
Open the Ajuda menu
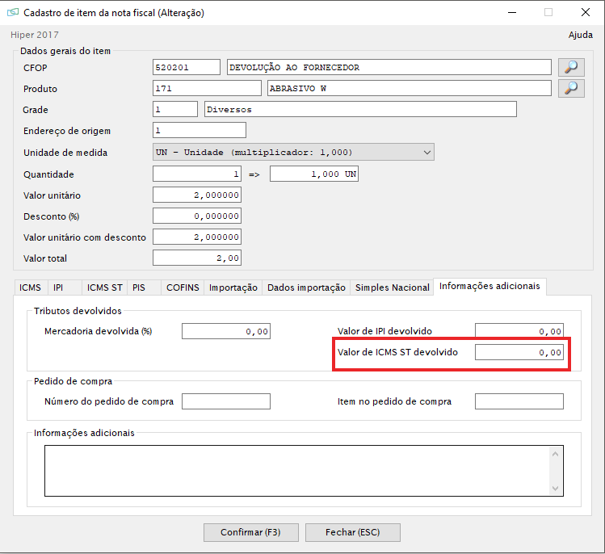pos(580,35)
